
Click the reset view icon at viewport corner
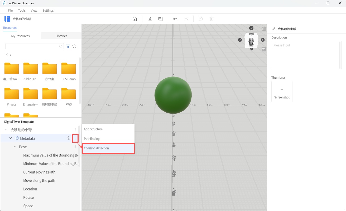pyautogui.click(x=264, y=29)
